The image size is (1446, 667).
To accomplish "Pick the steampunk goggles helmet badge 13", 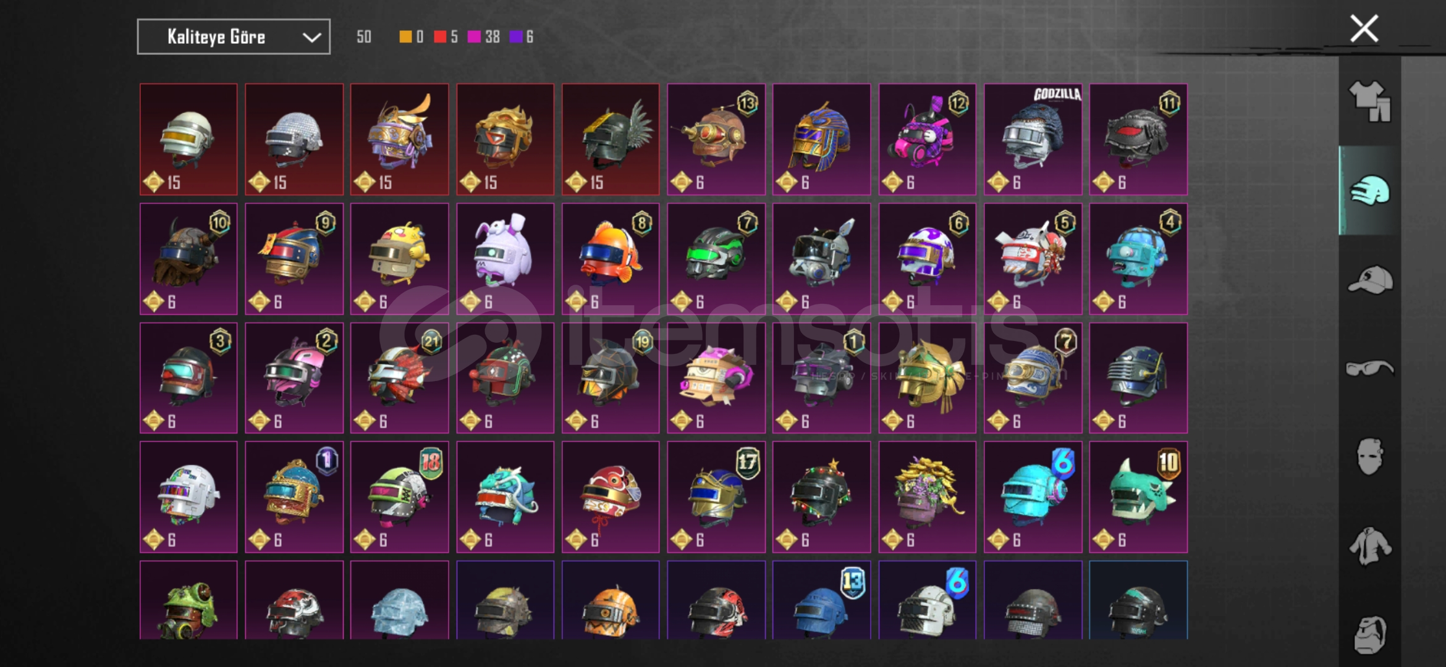I will point(716,140).
